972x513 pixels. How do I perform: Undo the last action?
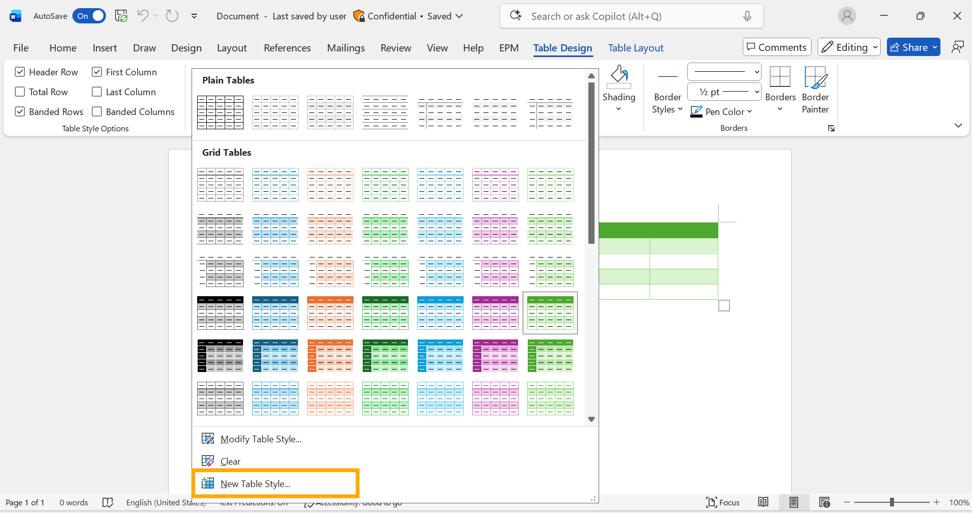click(143, 16)
